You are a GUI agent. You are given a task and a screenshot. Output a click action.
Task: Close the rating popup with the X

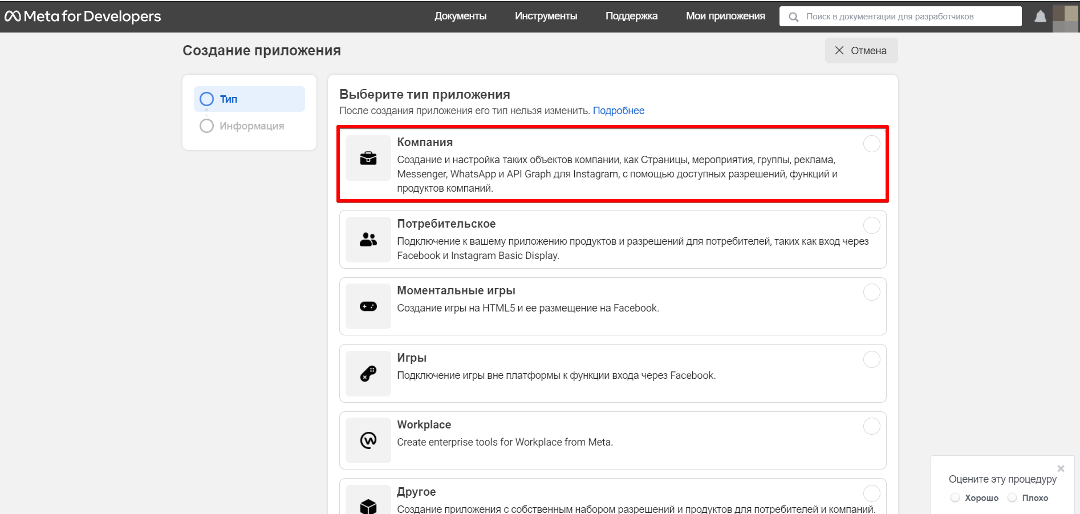1061,468
